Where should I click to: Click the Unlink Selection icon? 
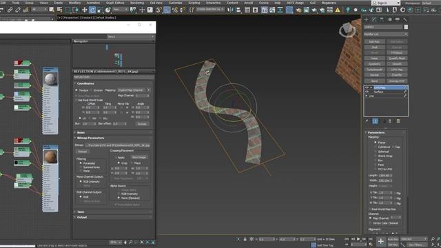18,10
